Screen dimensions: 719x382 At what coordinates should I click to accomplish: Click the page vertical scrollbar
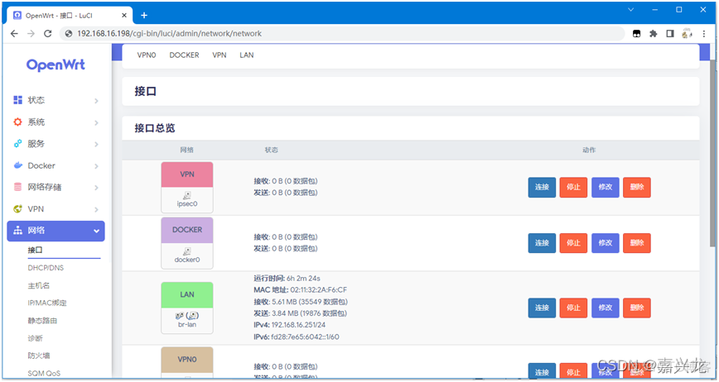[x=712, y=153]
